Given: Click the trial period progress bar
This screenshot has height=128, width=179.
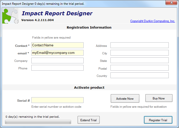Looking at the screenshot, I should coord(38,122).
